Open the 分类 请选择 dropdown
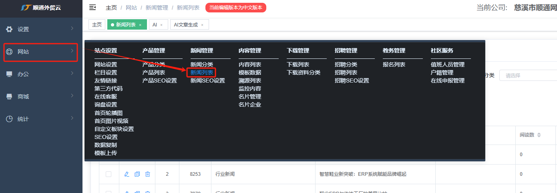 (528, 75)
